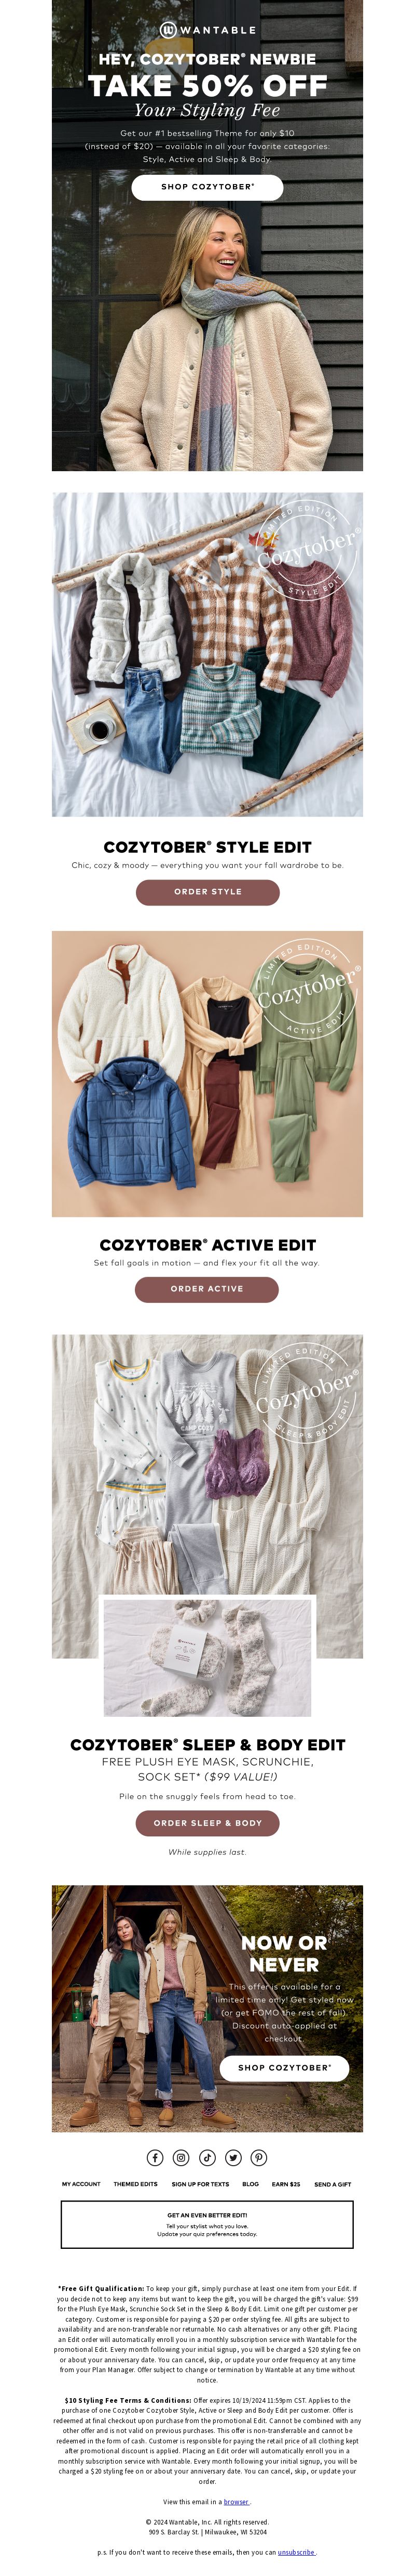415x2576 pixels.
Task: Open the Themed Edits footer link
Action: (136, 2184)
